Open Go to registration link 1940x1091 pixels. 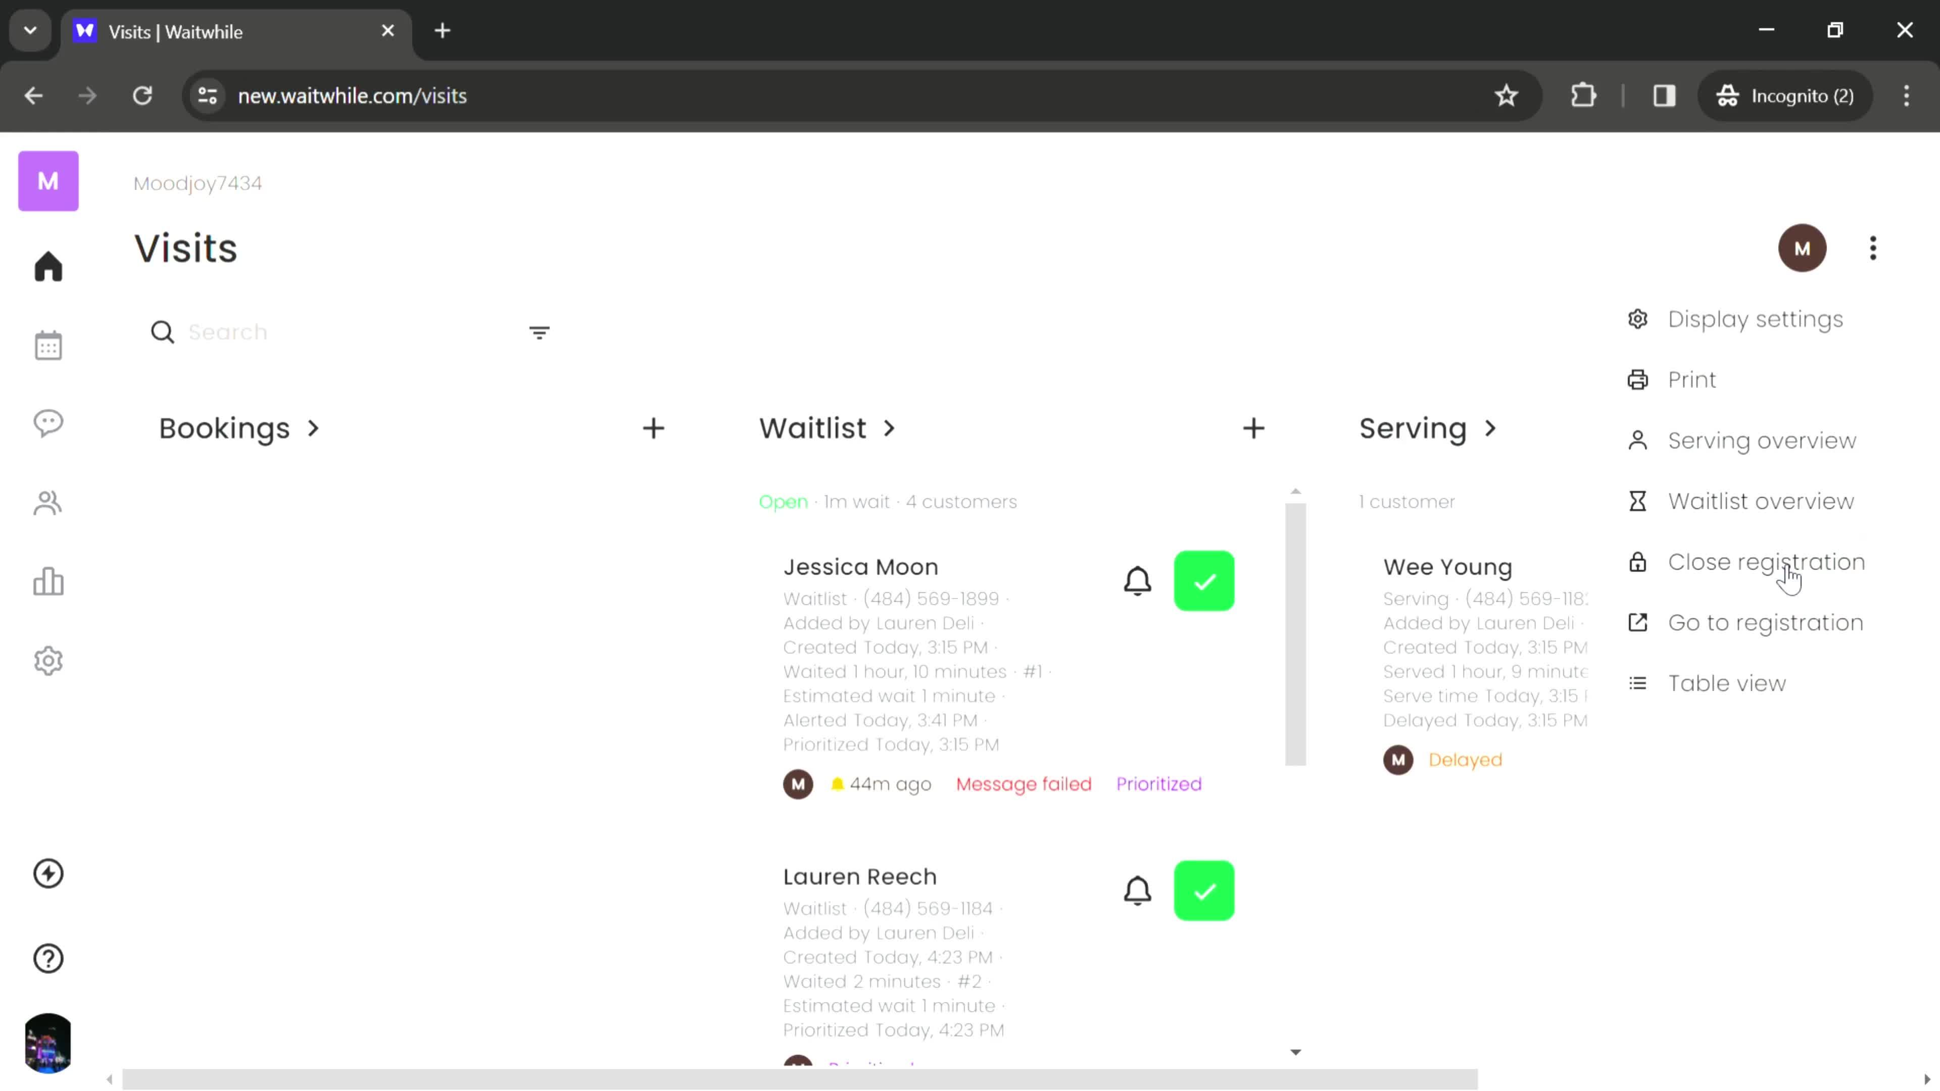[1766, 622]
